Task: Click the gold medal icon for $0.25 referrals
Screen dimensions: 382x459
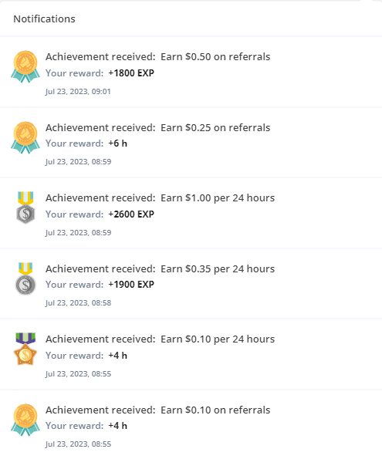Action: click(25, 137)
